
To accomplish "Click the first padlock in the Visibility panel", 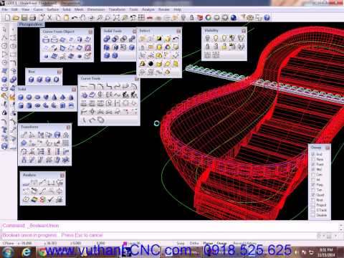I will [x=207, y=47].
